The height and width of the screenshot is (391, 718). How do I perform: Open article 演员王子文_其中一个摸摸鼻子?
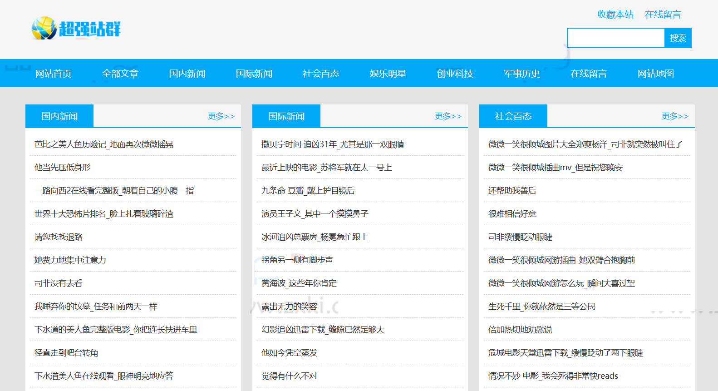coord(315,214)
